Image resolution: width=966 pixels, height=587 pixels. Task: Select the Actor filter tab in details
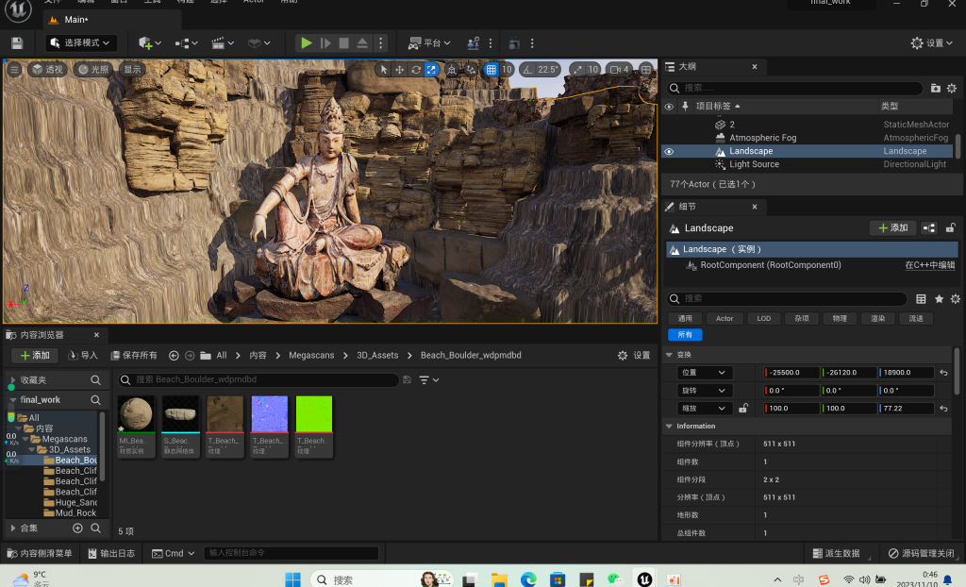[724, 318]
